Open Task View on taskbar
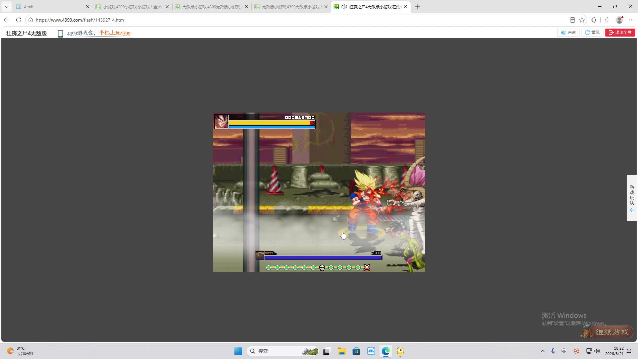This screenshot has height=359, width=638. pos(326,351)
